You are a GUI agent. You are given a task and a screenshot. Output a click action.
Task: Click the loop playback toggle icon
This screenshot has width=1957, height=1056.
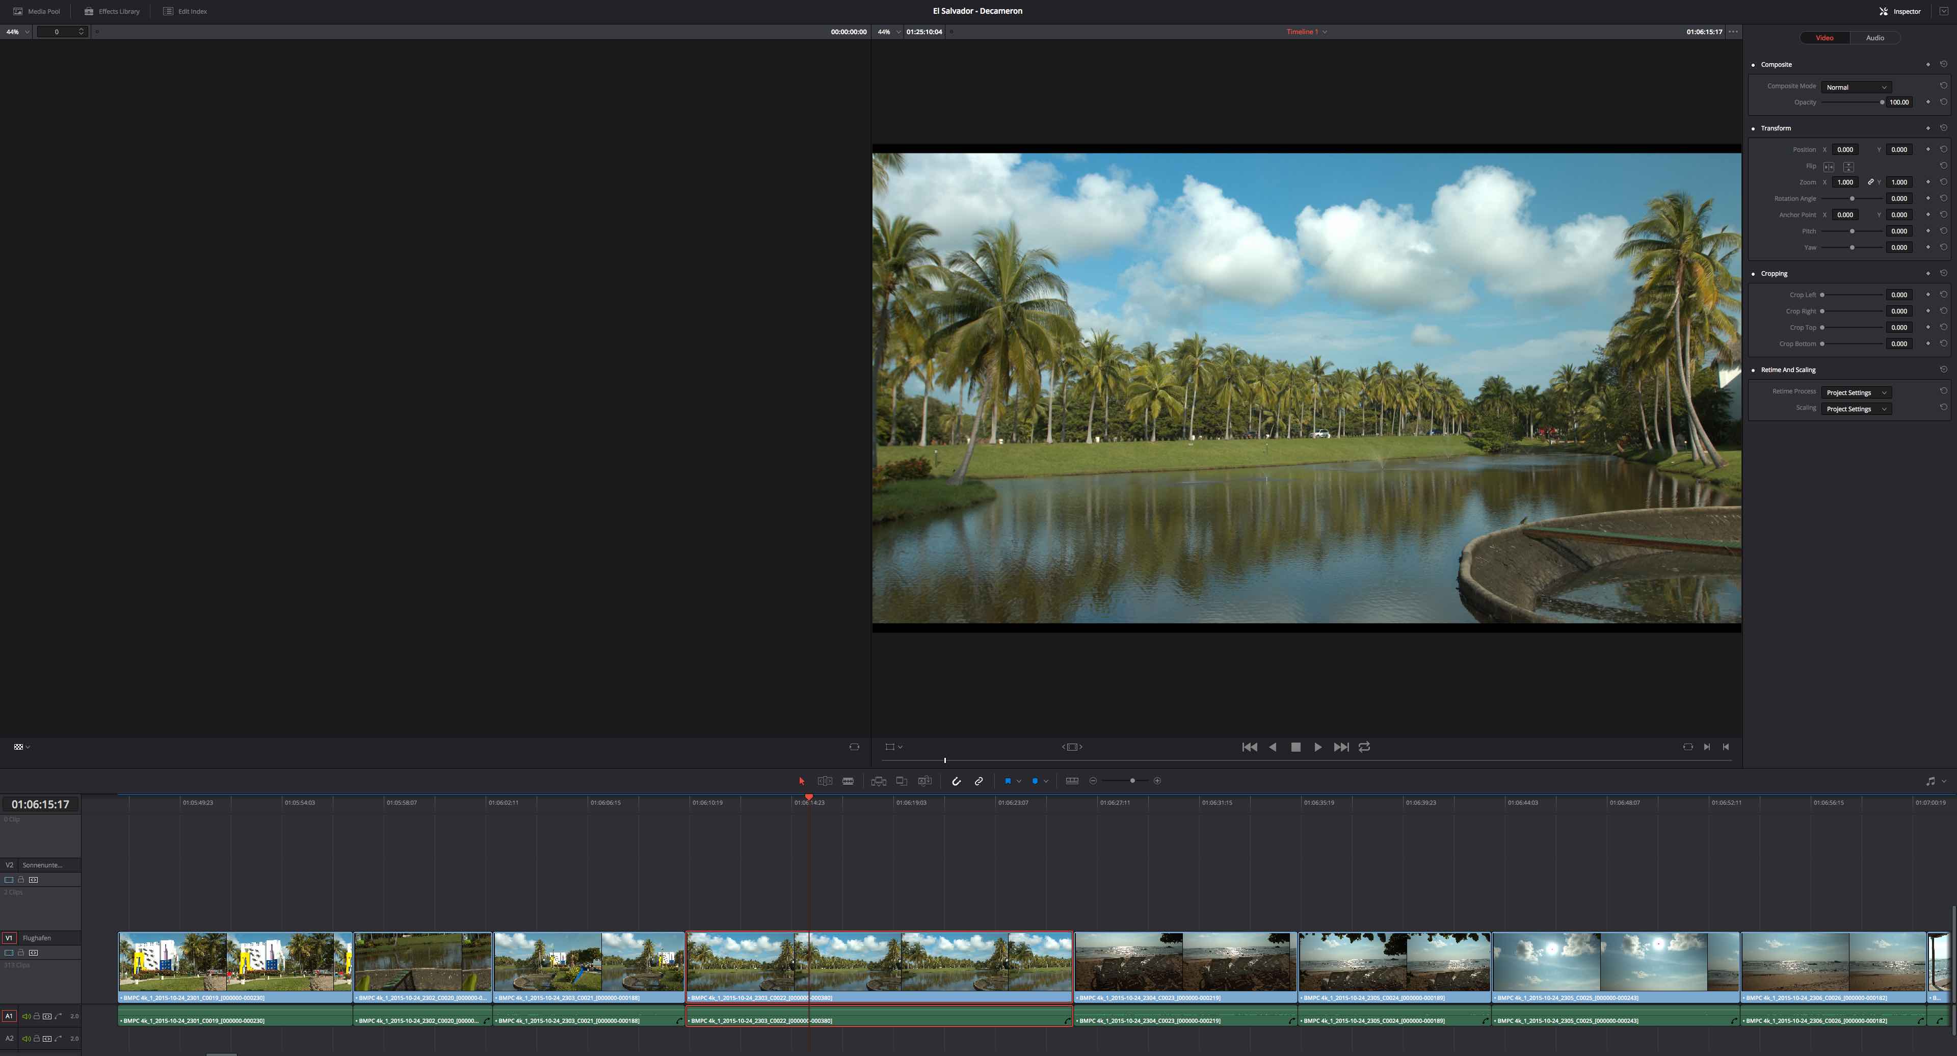[x=1364, y=747]
